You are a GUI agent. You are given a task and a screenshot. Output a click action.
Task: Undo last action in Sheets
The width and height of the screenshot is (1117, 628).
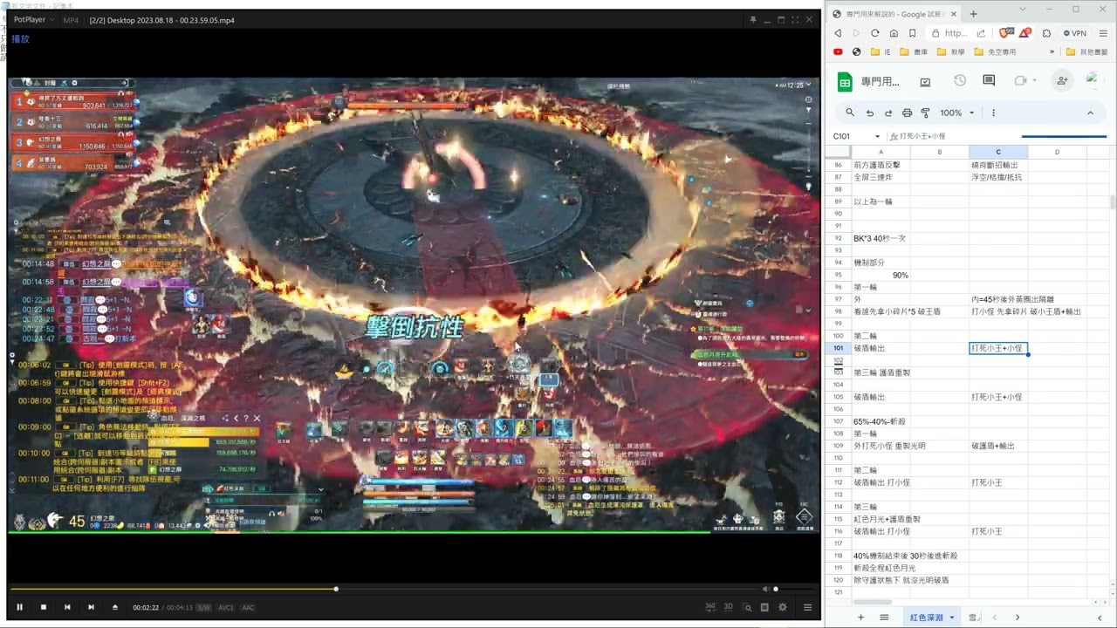tap(870, 113)
